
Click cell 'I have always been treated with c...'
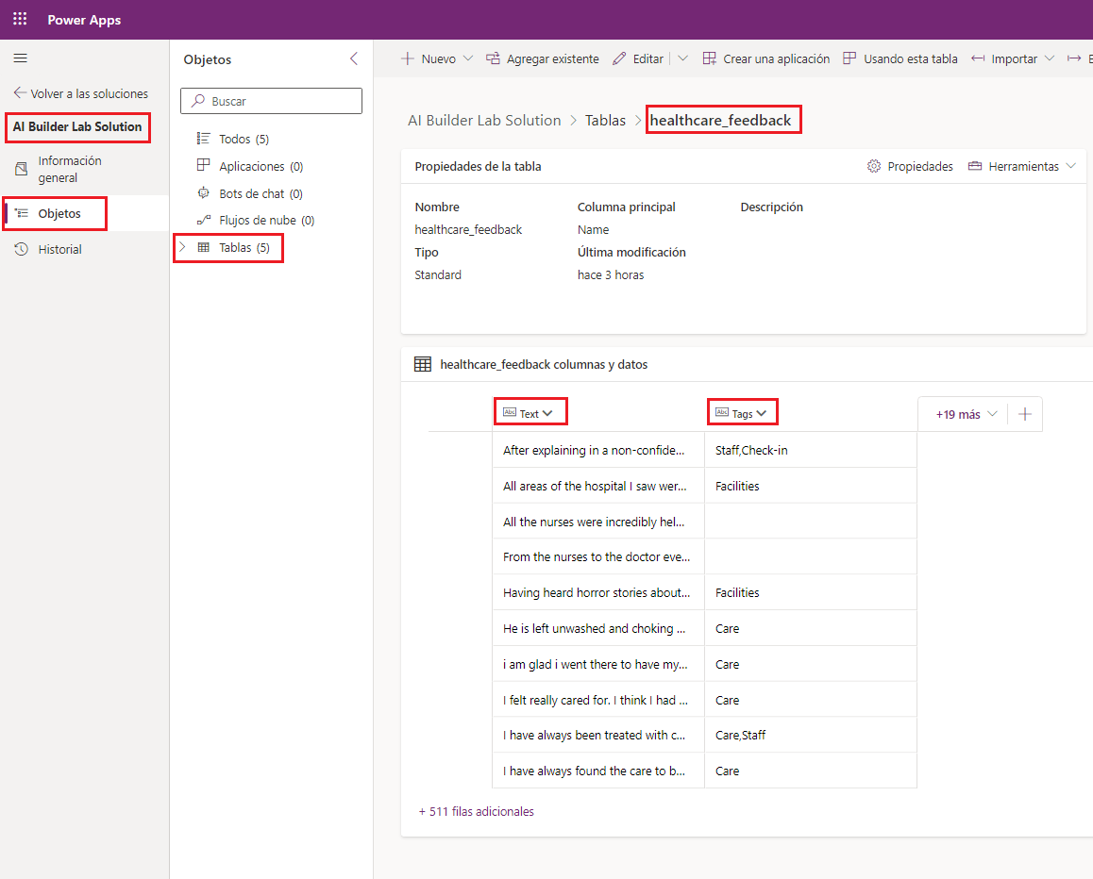click(598, 735)
